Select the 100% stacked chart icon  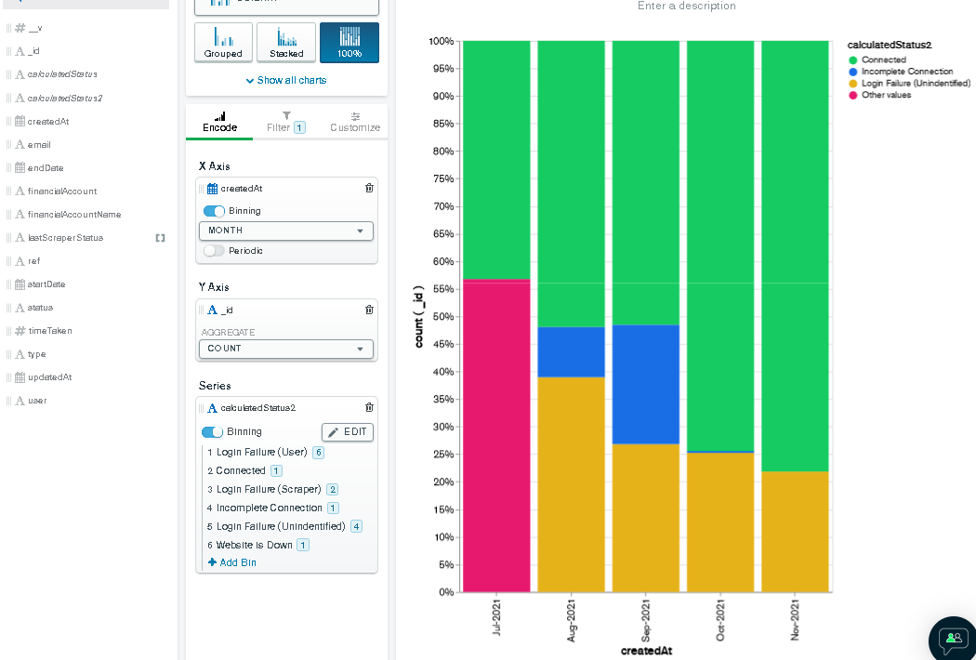pos(349,42)
